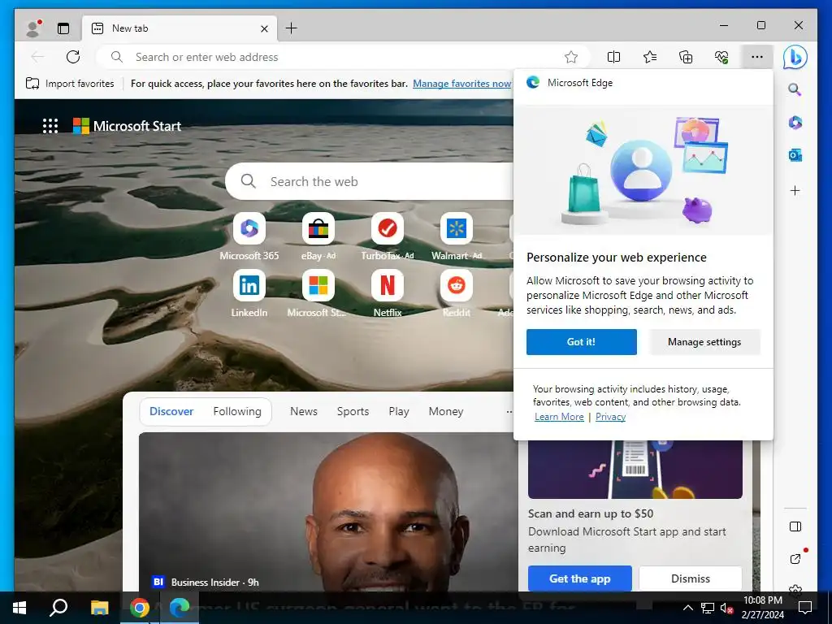Switch to the Sports tab
This screenshot has height=624, width=832.
(x=353, y=411)
